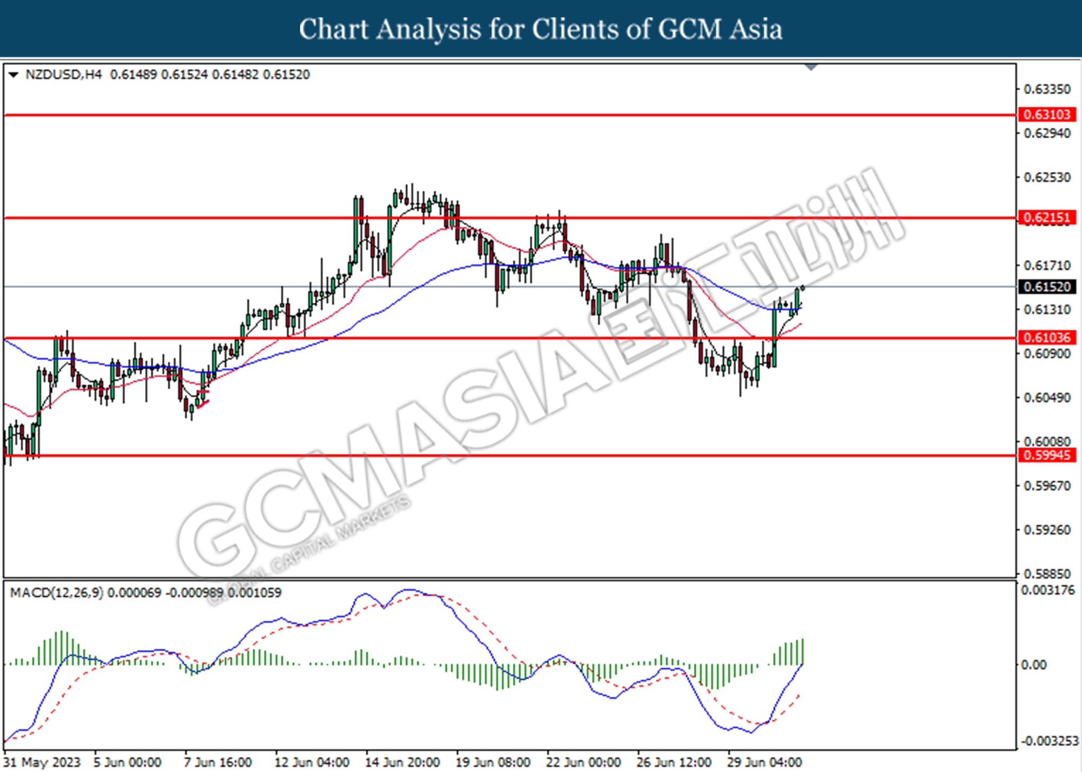Click the 0.58850 price axis value
This screenshot has width=1082, height=772.
1047,574
